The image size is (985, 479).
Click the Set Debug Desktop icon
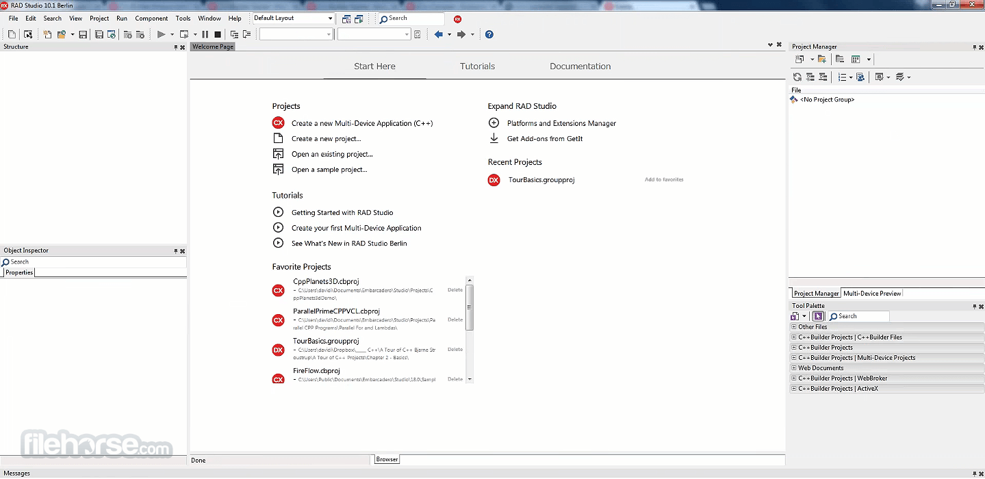click(x=359, y=18)
